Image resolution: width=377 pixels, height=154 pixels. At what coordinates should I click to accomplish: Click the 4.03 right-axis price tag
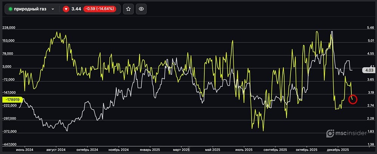[369, 70]
